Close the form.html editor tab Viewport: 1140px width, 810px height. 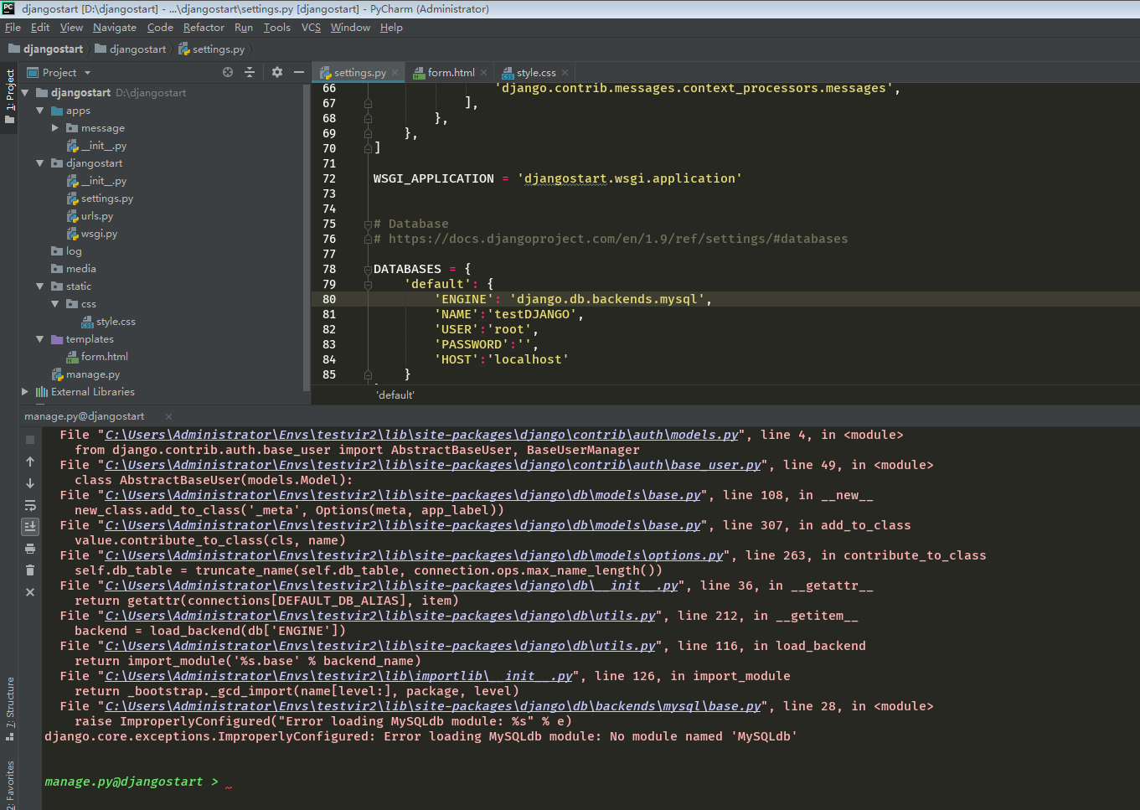(483, 73)
